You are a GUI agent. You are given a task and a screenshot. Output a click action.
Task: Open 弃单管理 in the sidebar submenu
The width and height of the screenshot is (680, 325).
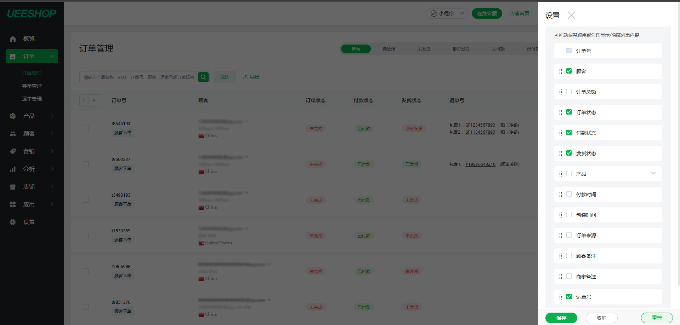pyautogui.click(x=32, y=86)
